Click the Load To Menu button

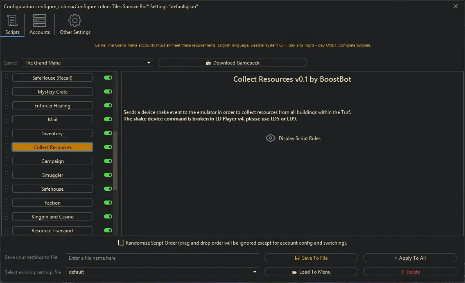click(311, 272)
